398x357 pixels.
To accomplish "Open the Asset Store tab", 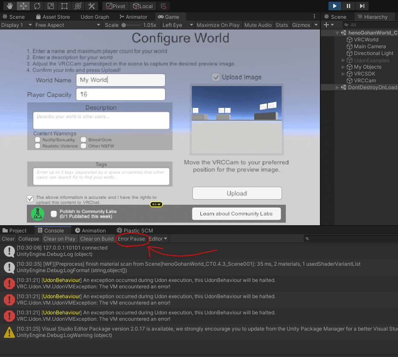I will (x=53, y=17).
